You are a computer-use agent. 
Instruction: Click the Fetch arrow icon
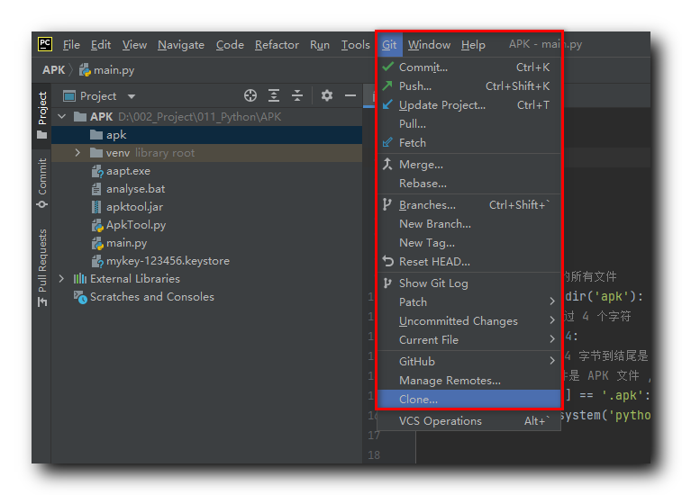(x=387, y=142)
